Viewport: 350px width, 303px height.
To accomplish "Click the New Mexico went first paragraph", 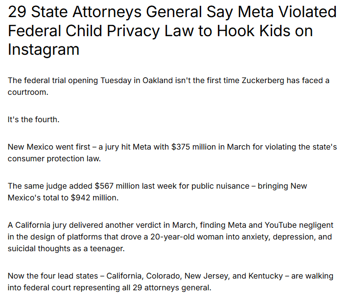I will pos(172,153).
